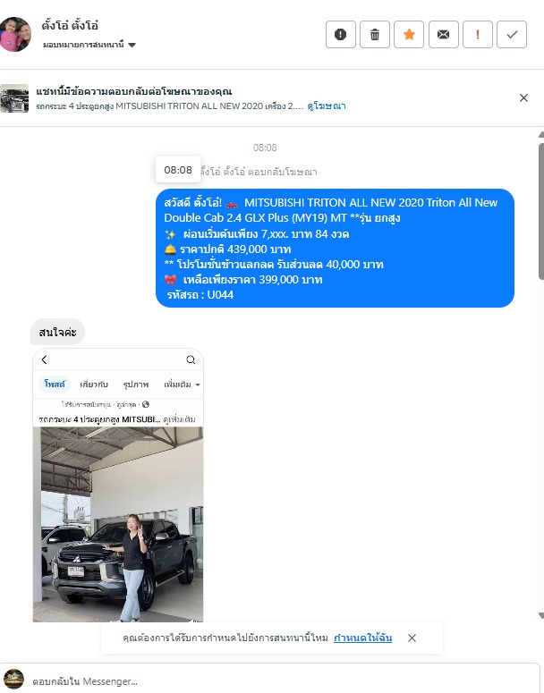This screenshot has height=693, width=544.
Task: Expand the เพิ่มเติม dropdown in screenshot
Action: (182, 385)
